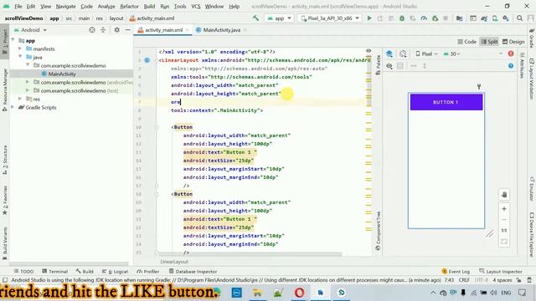The image size is (536, 301).
Task: Open the SDK Manager icon
Action: click(506, 18)
